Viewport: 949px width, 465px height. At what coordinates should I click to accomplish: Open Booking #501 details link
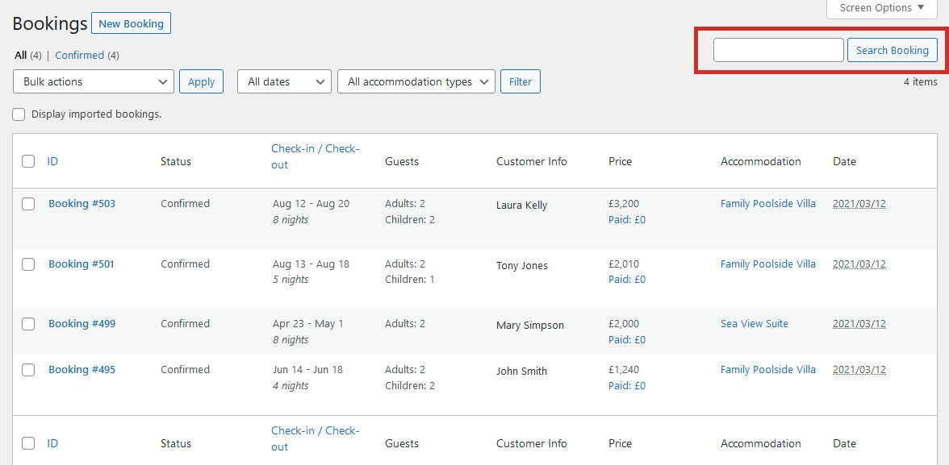pos(81,264)
